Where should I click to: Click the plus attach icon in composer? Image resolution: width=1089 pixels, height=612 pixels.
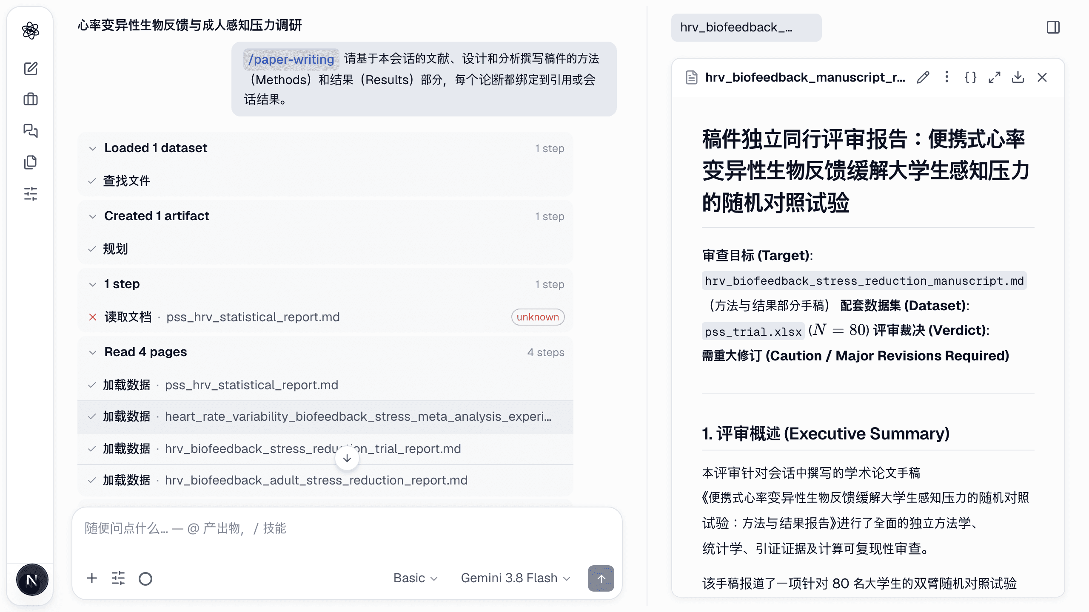[x=92, y=578]
